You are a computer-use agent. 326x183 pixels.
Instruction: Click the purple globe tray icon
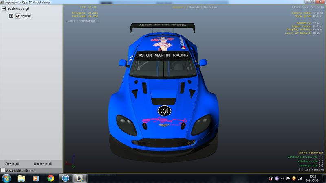pyautogui.click(x=277, y=179)
